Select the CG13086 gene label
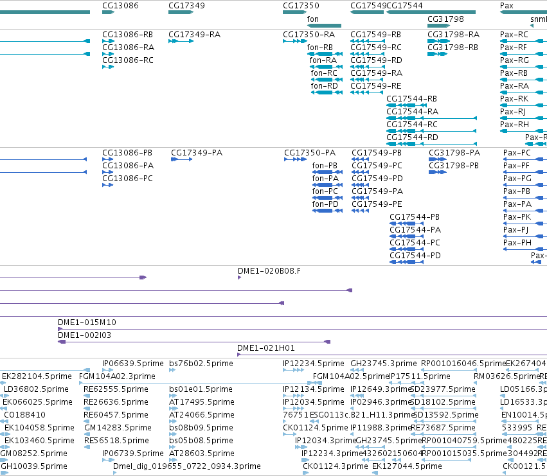The height and width of the screenshot is (476, 547). pyautogui.click(x=120, y=6)
